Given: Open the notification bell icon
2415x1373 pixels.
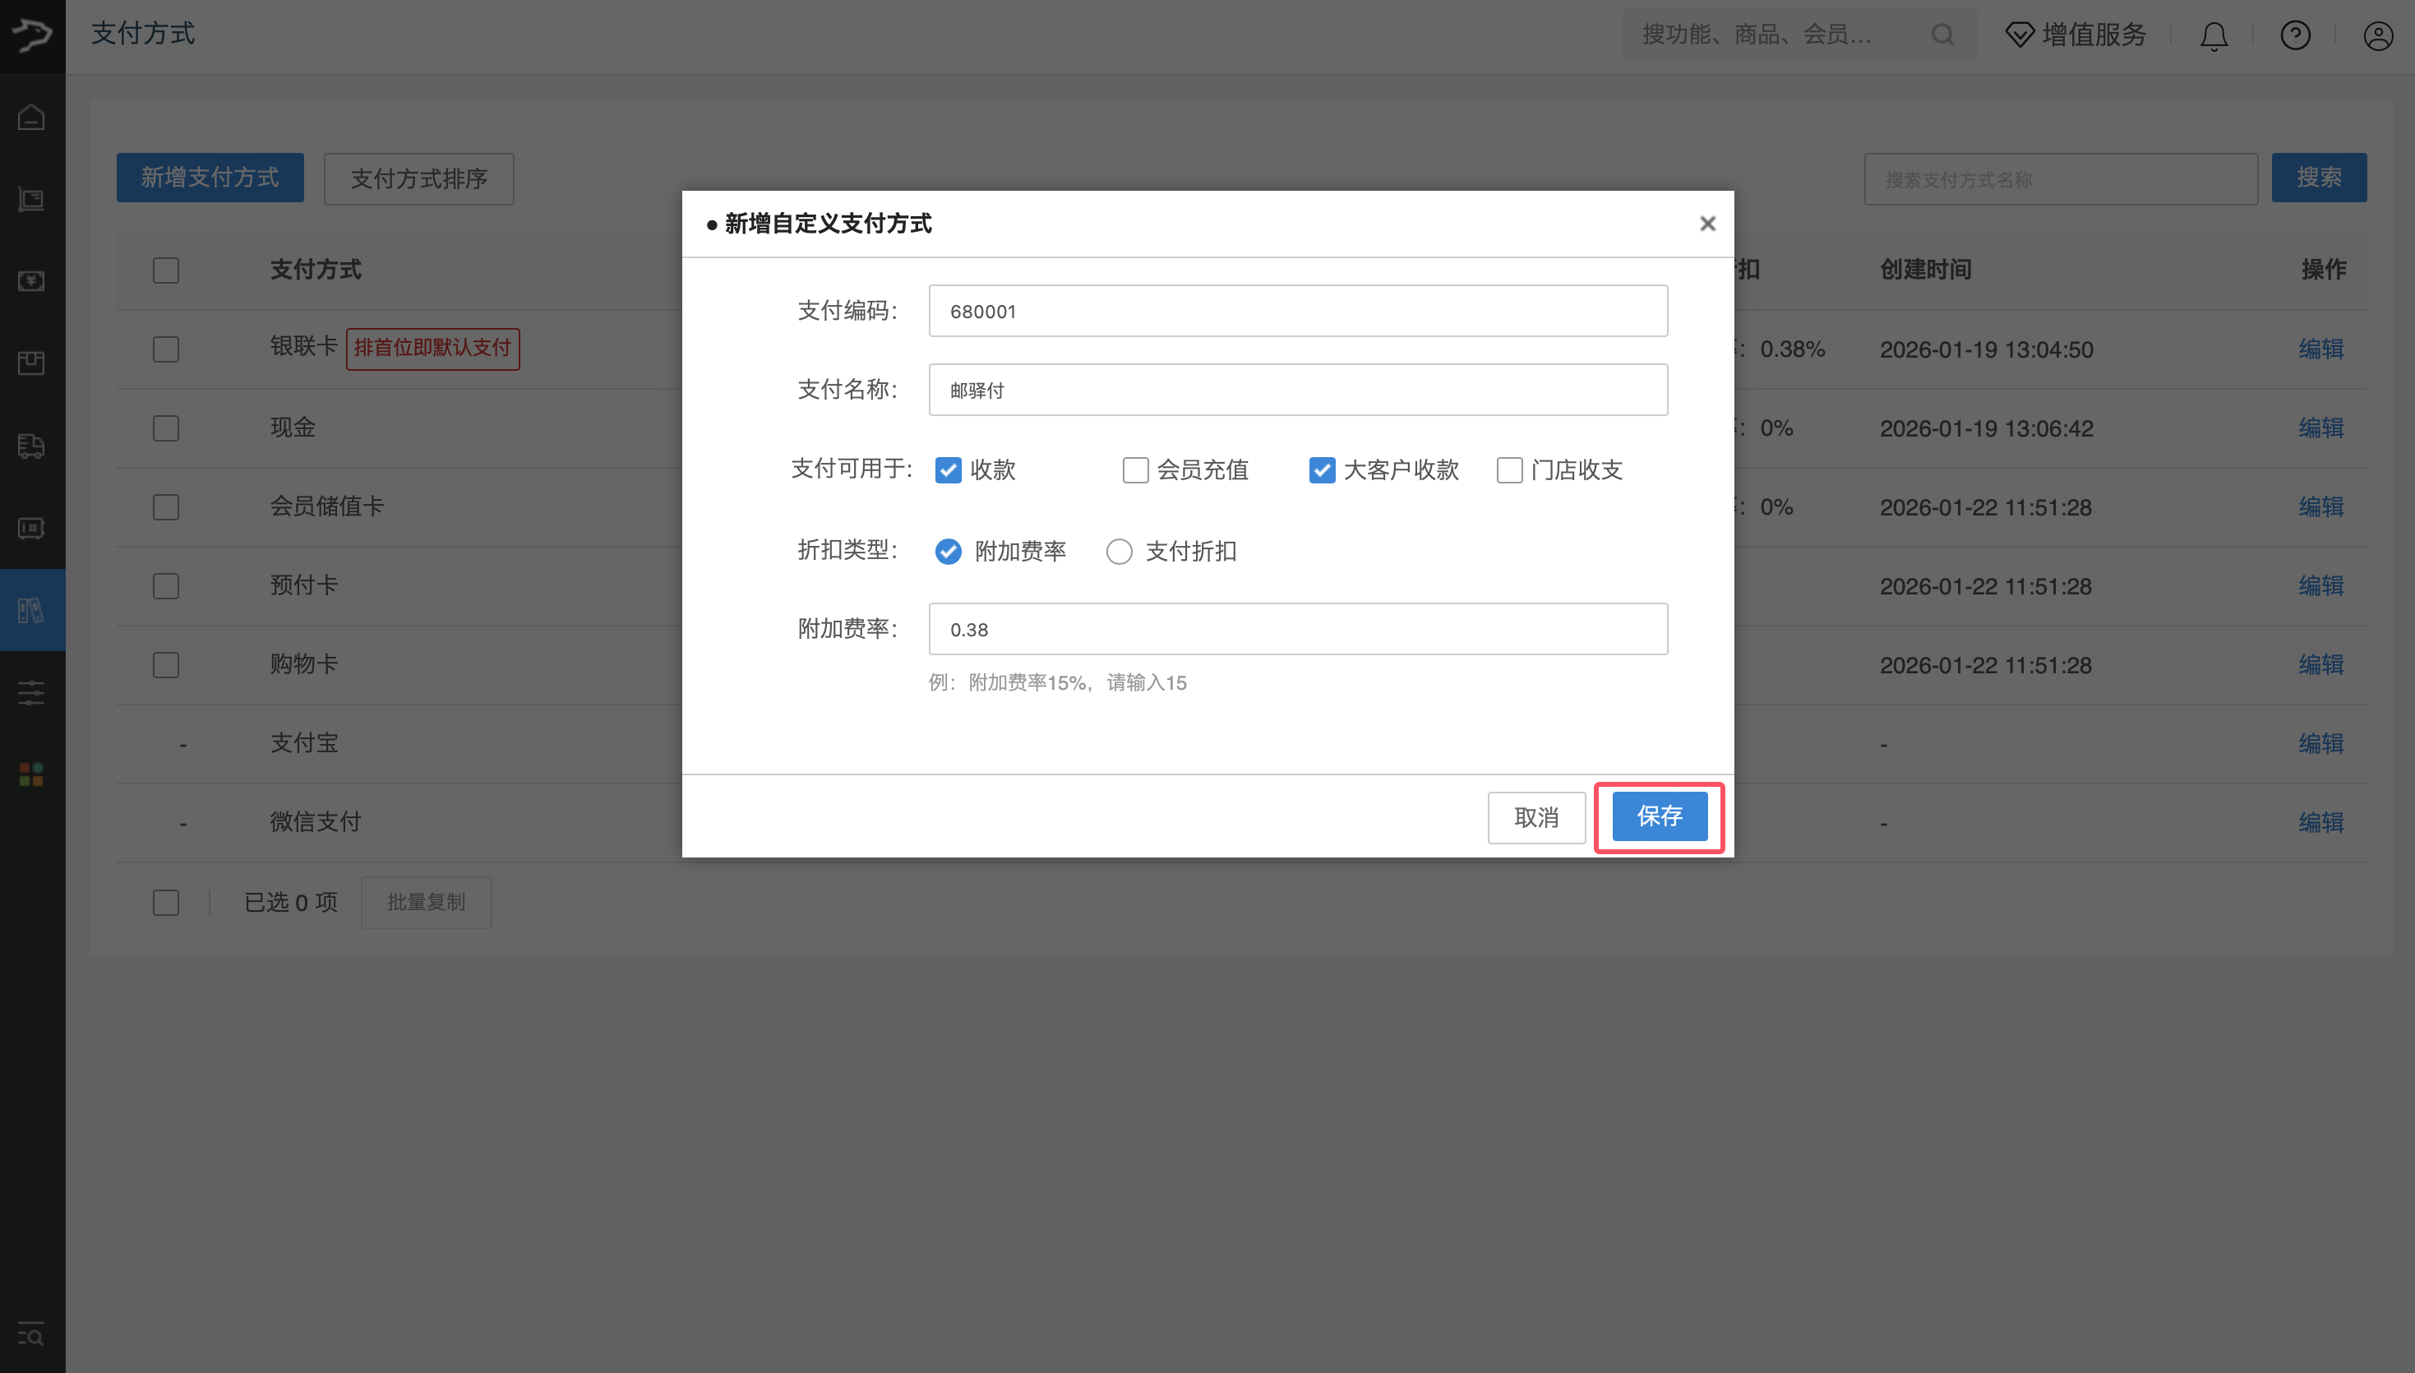Looking at the screenshot, I should pos(2214,36).
